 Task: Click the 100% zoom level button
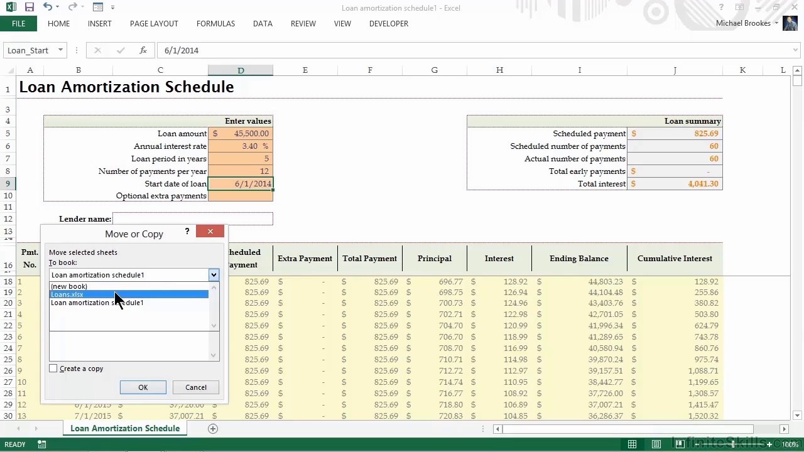(x=790, y=444)
